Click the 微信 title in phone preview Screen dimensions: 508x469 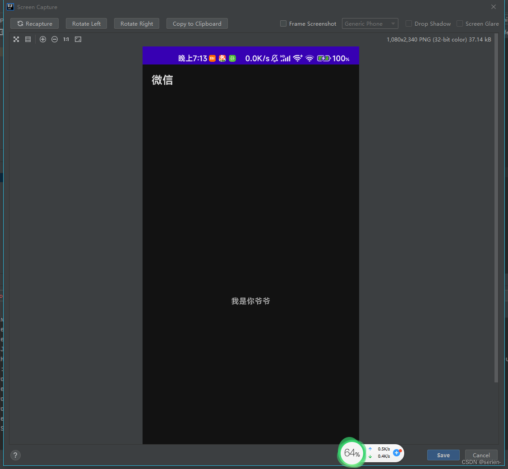click(x=162, y=80)
